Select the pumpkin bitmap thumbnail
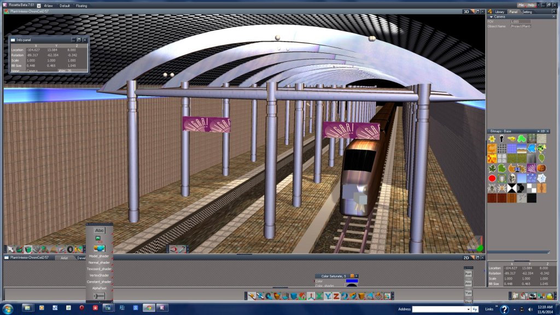This screenshot has width=560, height=315. tap(541, 168)
